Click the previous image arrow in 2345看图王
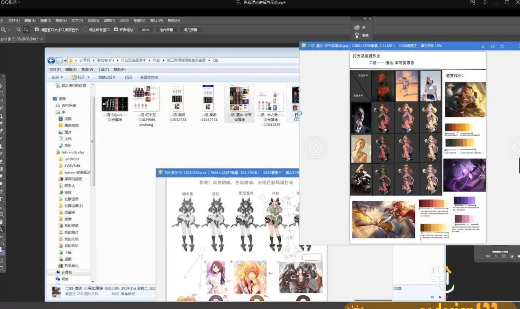Image resolution: width=520 pixels, height=309 pixels. [x=316, y=148]
